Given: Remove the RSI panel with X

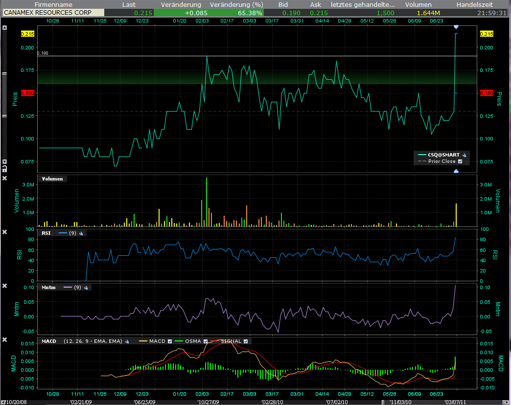Looking at the screenshot, I should pyautogui.click(x=5, y=232).
